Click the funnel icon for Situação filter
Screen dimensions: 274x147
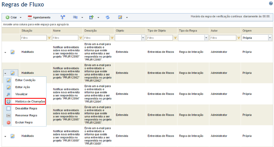[49, 38]
